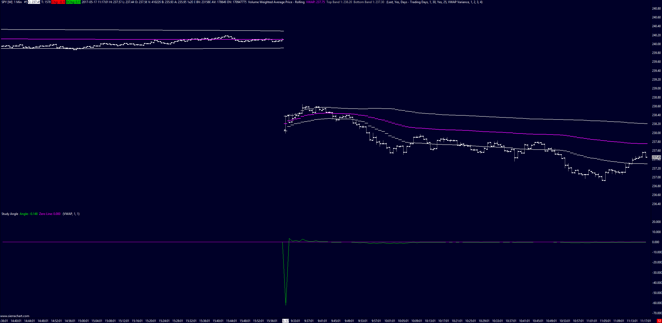Click the Zero Line: 0.000 readout
The height and width of the screenshot is (323, 662).
coord(50,214)
